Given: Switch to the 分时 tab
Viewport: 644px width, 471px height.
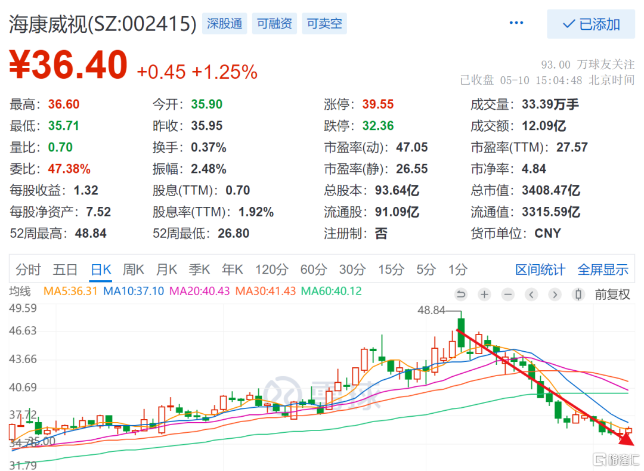Looking at the screenshot, I should (29, 270).
